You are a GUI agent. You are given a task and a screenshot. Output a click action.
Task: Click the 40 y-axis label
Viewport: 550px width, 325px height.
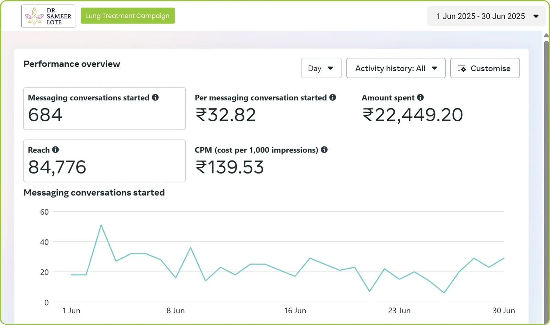[44, 242]
